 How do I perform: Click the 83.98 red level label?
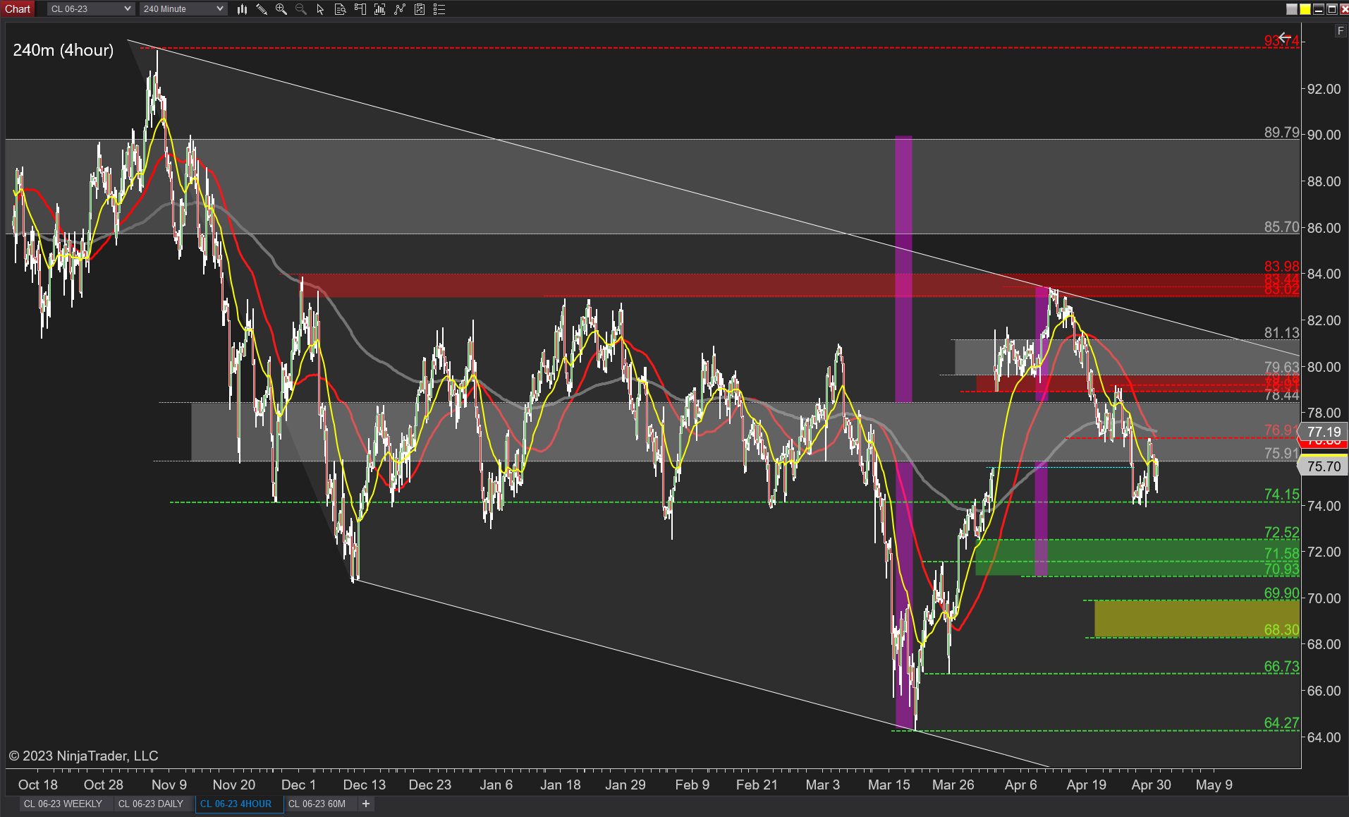1281,266
